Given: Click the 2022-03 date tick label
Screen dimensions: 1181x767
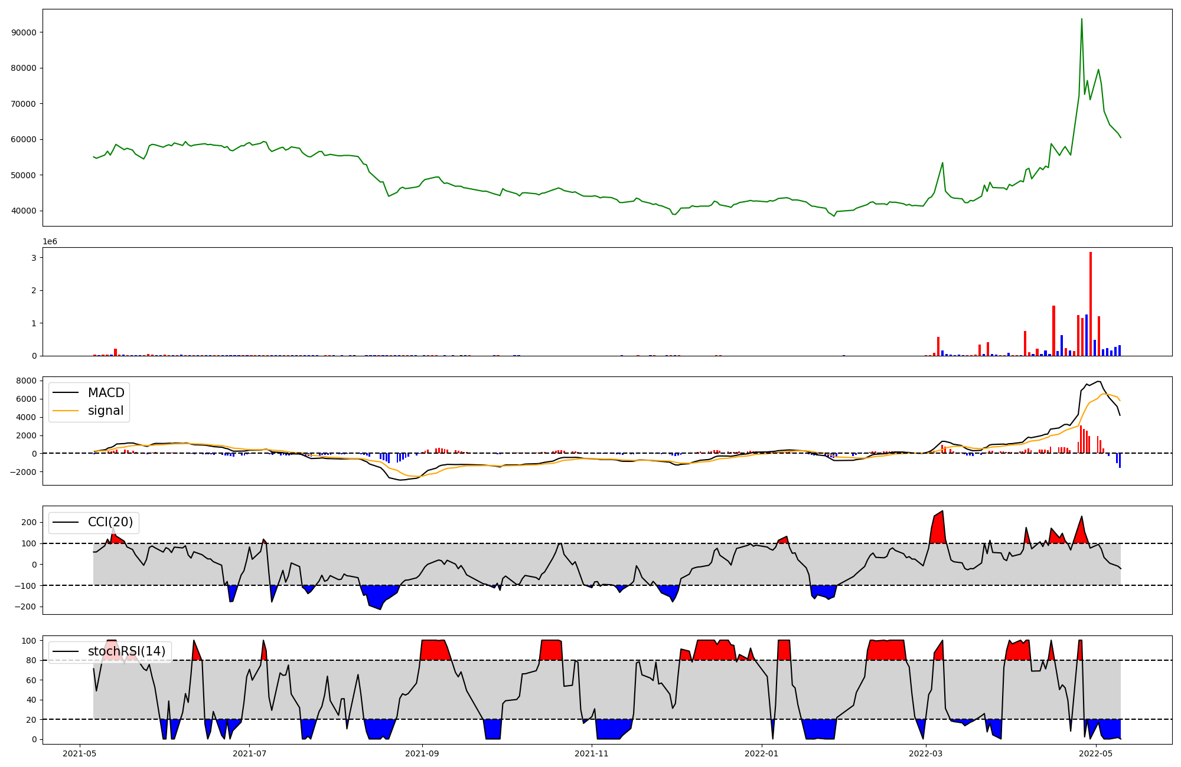Looking at the screenshot, I should point(925,753).
